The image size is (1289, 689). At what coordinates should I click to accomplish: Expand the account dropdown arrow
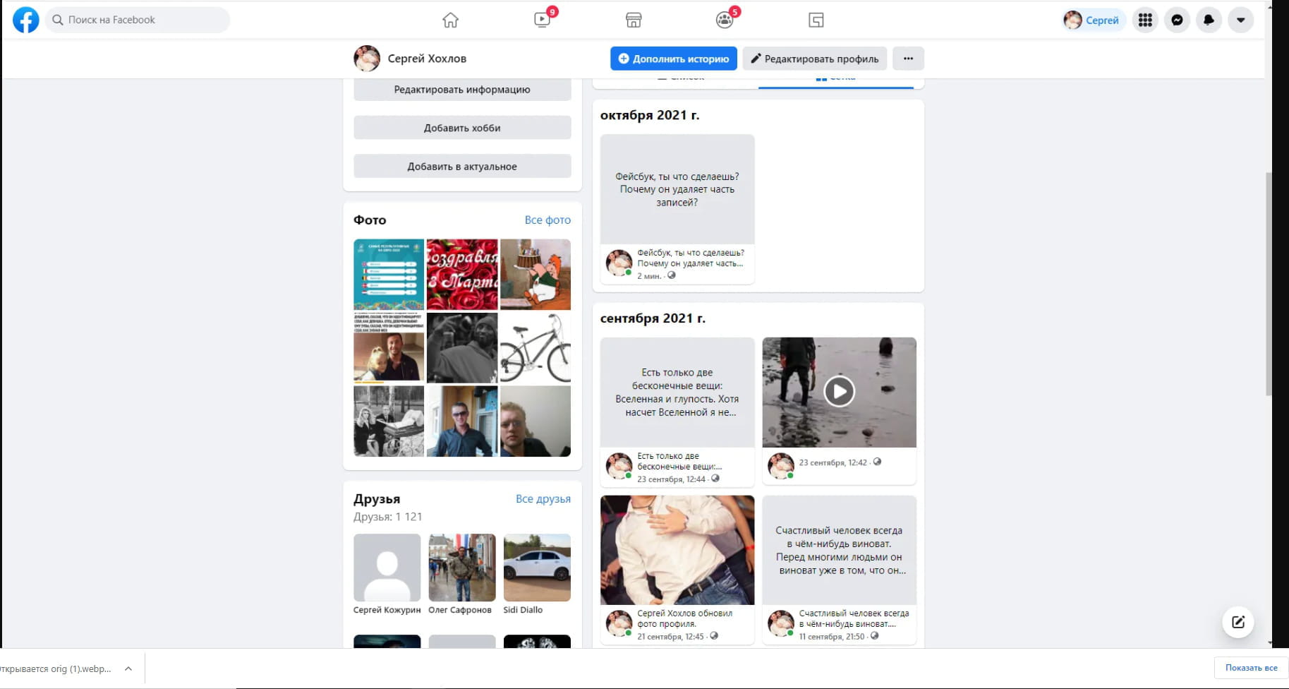point(1240,20)
